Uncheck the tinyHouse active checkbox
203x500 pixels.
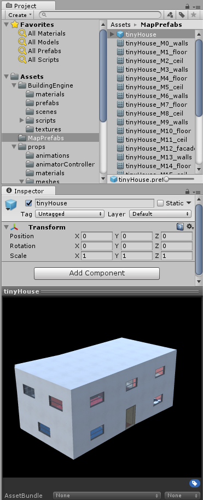(28, 203)
